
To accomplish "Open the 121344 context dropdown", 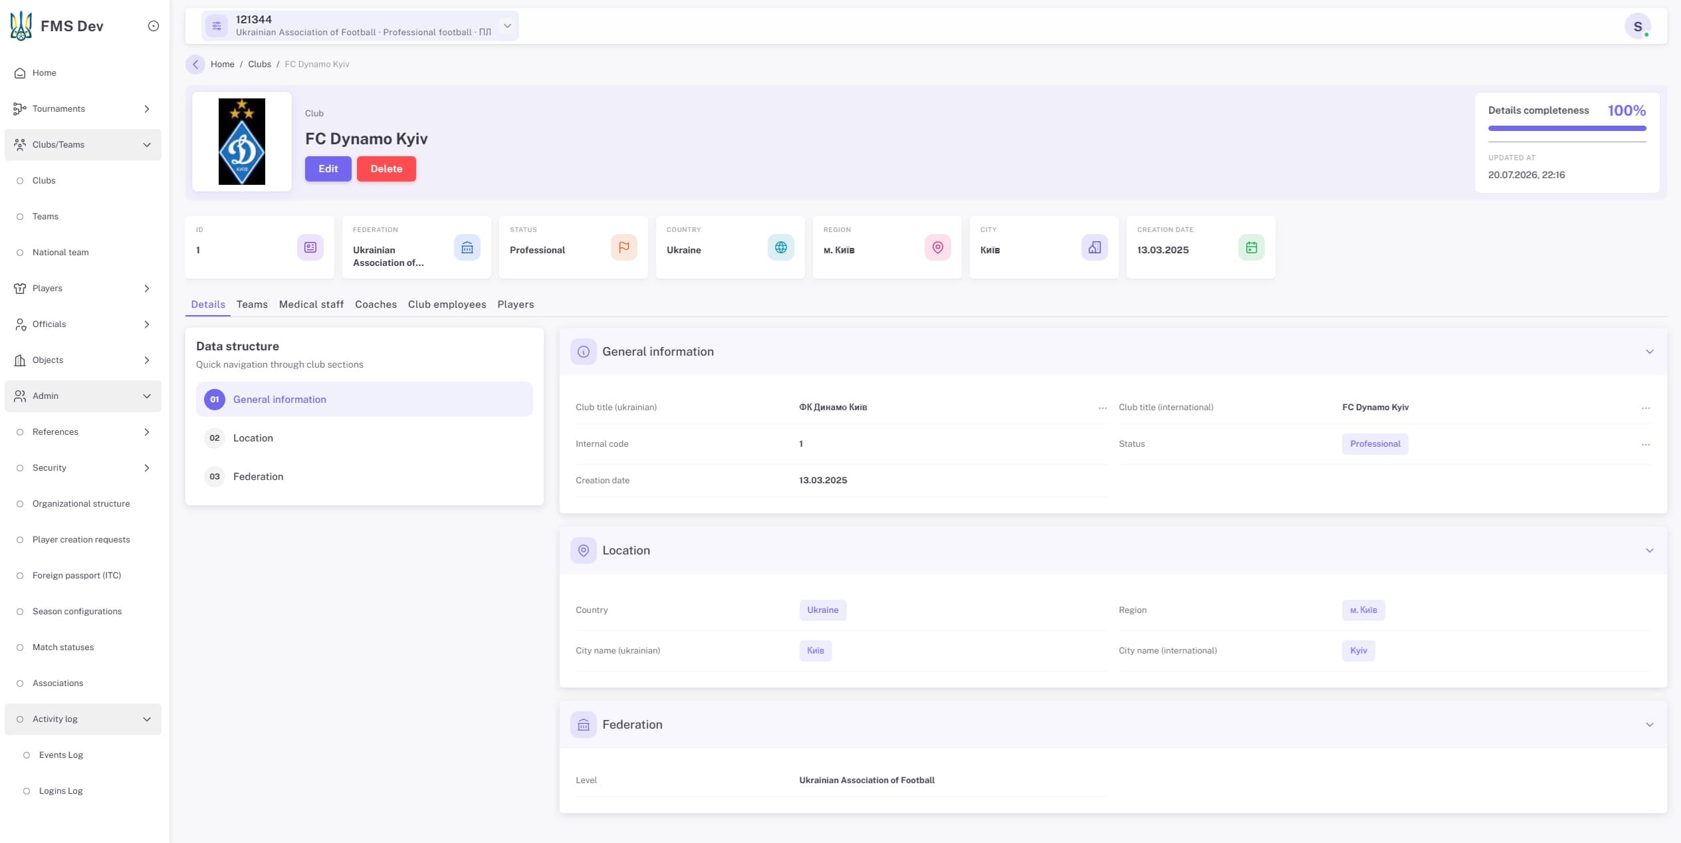I will point(507,26).
